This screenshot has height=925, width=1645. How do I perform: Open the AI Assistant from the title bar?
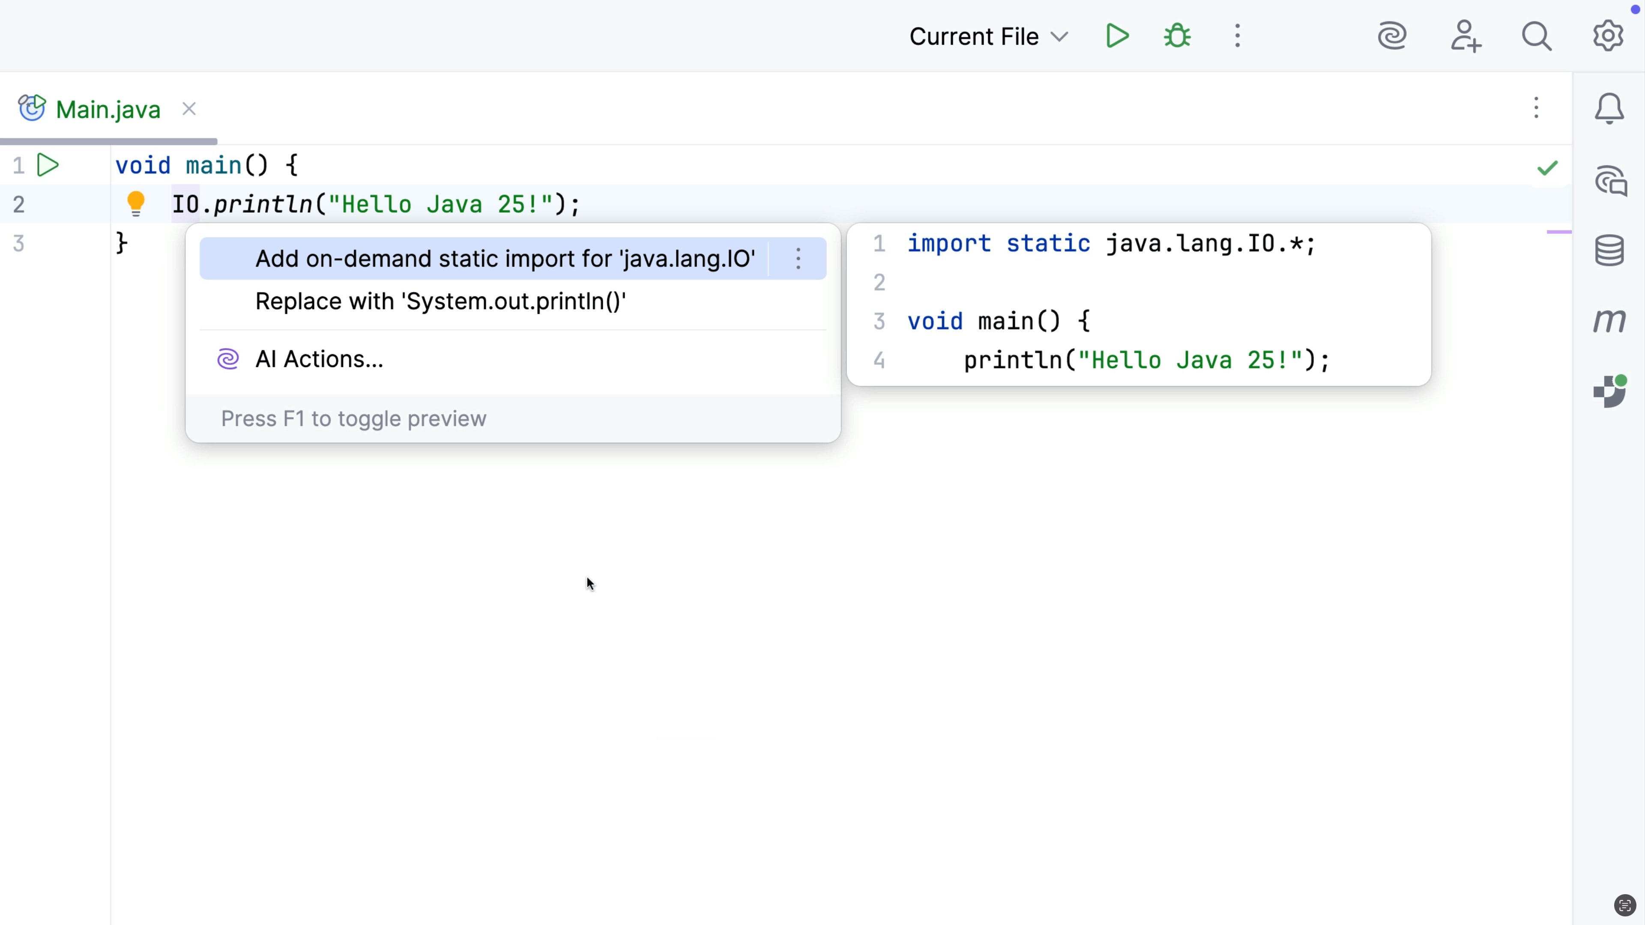(1393, 36)
